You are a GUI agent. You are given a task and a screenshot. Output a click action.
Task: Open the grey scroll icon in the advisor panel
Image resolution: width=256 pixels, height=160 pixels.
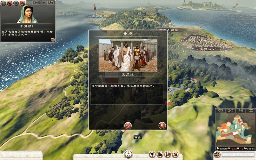(x=16, y=3)
